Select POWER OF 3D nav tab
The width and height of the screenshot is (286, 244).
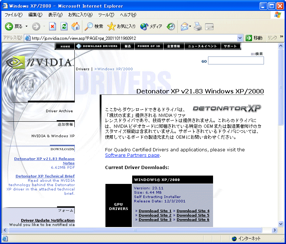tap(149, 46)
